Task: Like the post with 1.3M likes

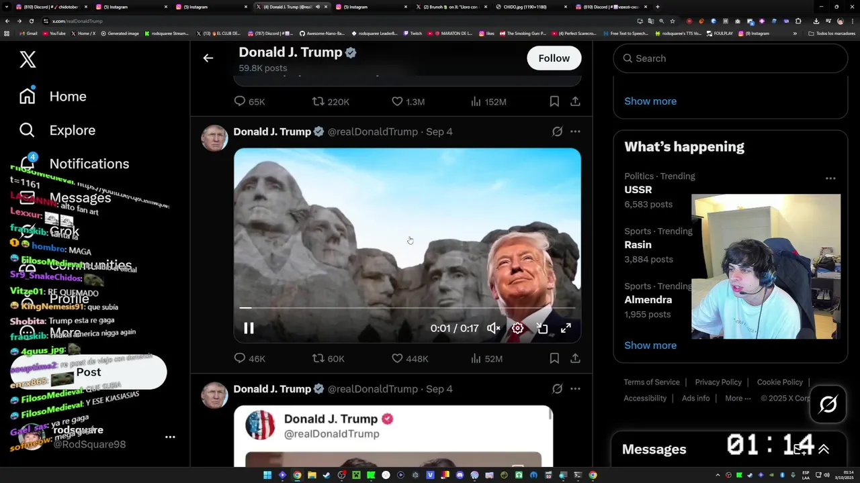Action: 408,102
